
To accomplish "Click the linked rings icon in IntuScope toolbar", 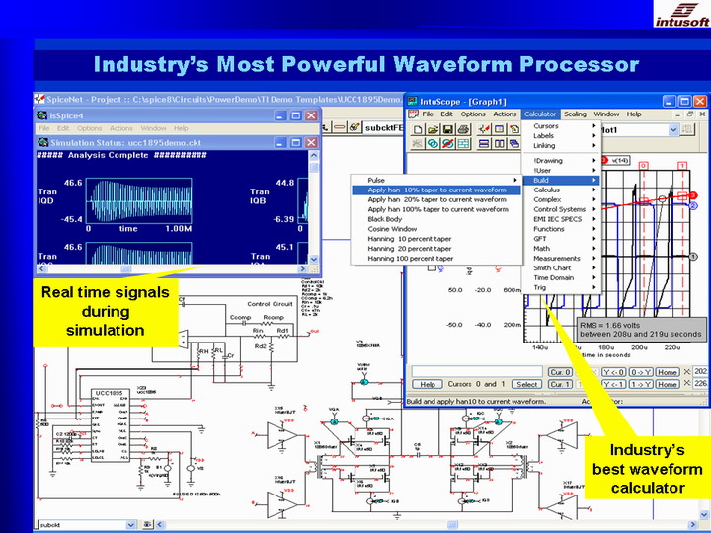I will (x=433, y=144).
